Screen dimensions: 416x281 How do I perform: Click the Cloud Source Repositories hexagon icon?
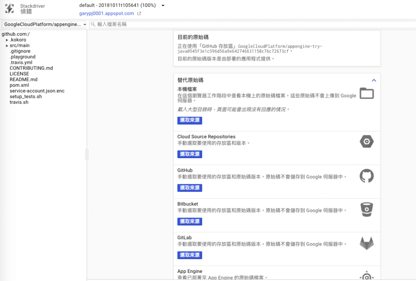click(367, 142)
